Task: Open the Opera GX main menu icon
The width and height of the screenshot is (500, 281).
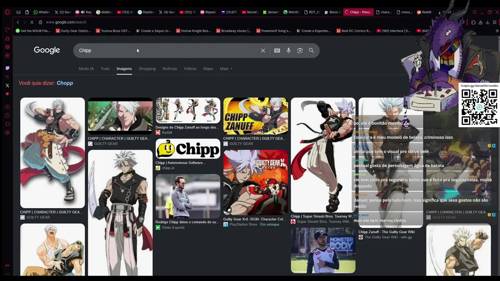Action: (x=7, y=12)
